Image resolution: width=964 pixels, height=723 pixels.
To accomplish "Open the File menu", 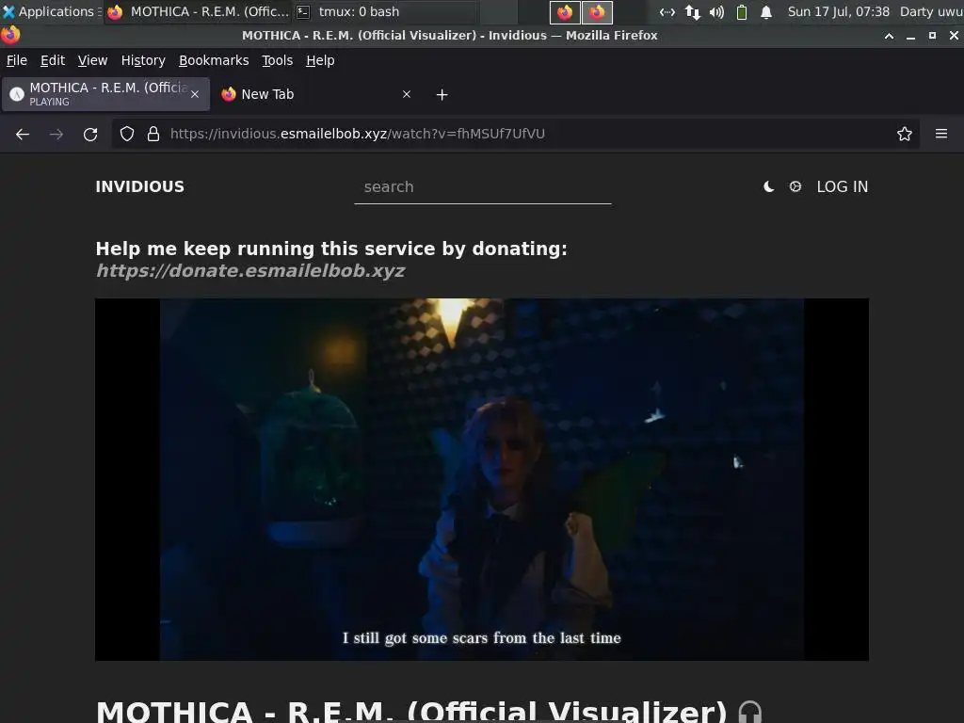I will click(x=17, y=60).
